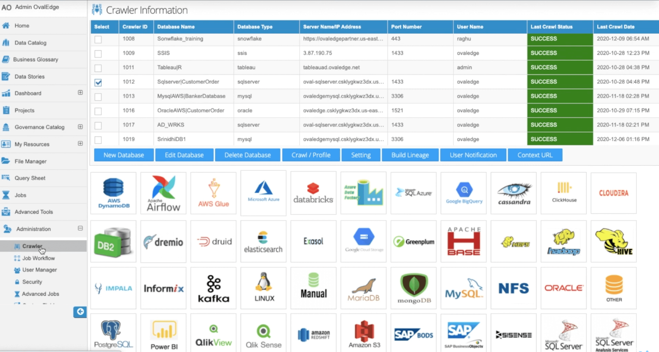
Task: Select the AD_WRKS row checkbox
Action: pos(98,126)
